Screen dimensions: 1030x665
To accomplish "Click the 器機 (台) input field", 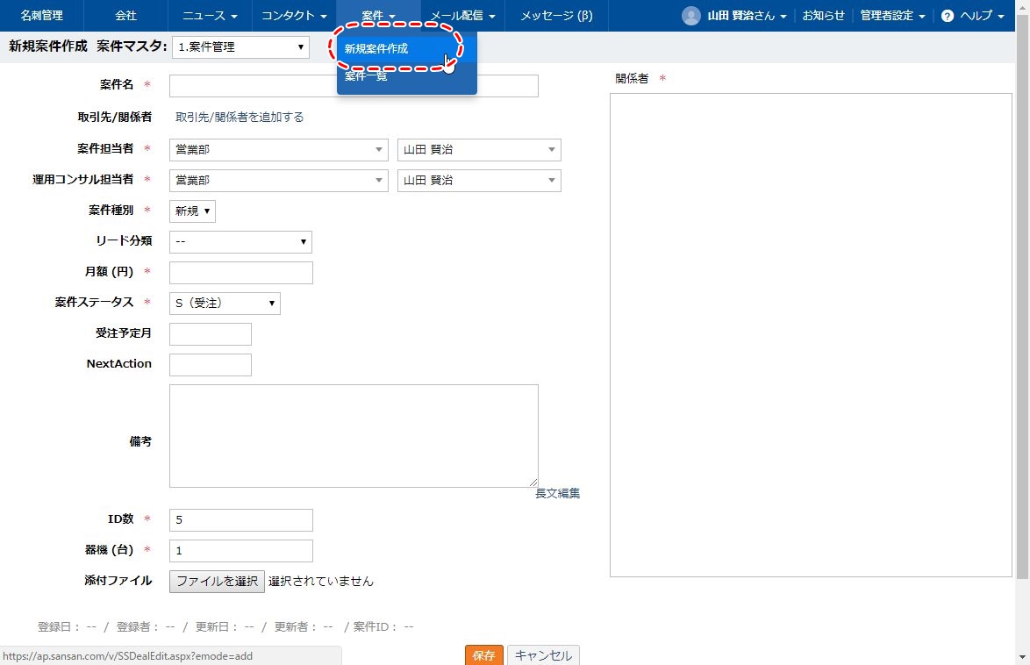I will (x=241, y=551).
